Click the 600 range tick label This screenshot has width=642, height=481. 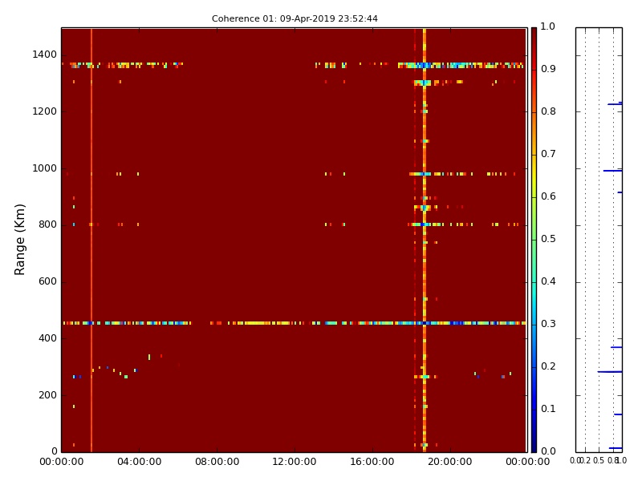47,281
